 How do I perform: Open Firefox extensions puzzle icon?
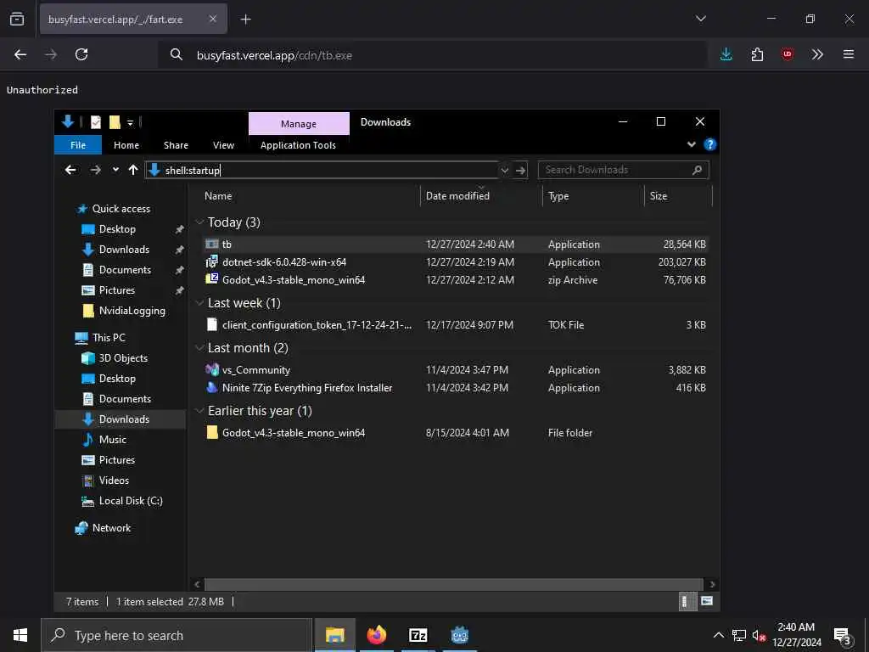(757, 54)
